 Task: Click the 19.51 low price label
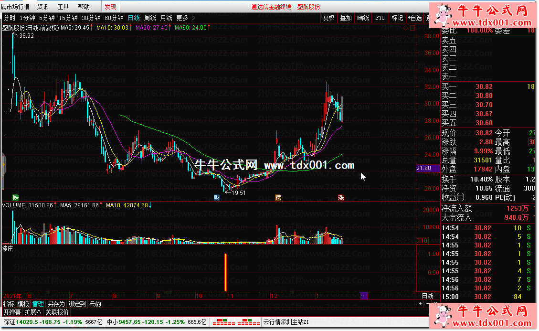pos(239,193)
